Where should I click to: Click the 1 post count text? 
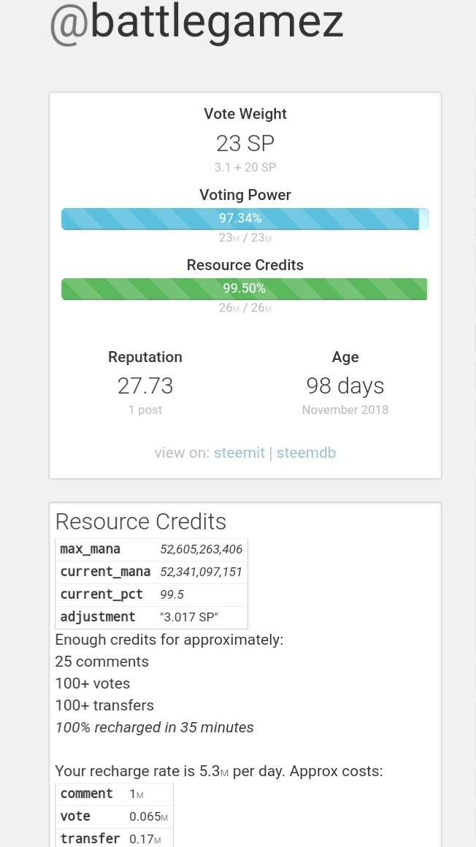pos(145,410)
